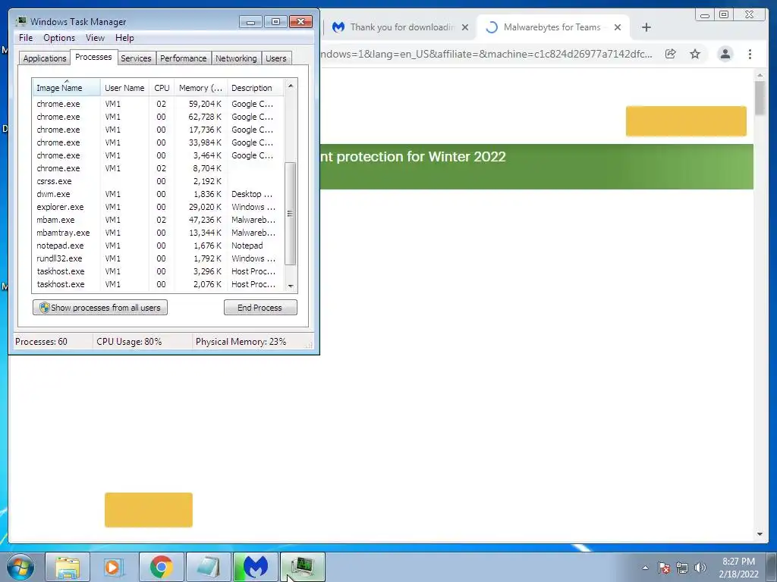Open the Windows Start menu orb
This screenshot has width=777, height=582.
[20, 567]
